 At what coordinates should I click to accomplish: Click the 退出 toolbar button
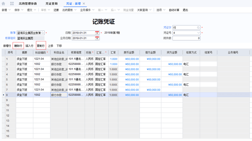(x=185, y=10)
